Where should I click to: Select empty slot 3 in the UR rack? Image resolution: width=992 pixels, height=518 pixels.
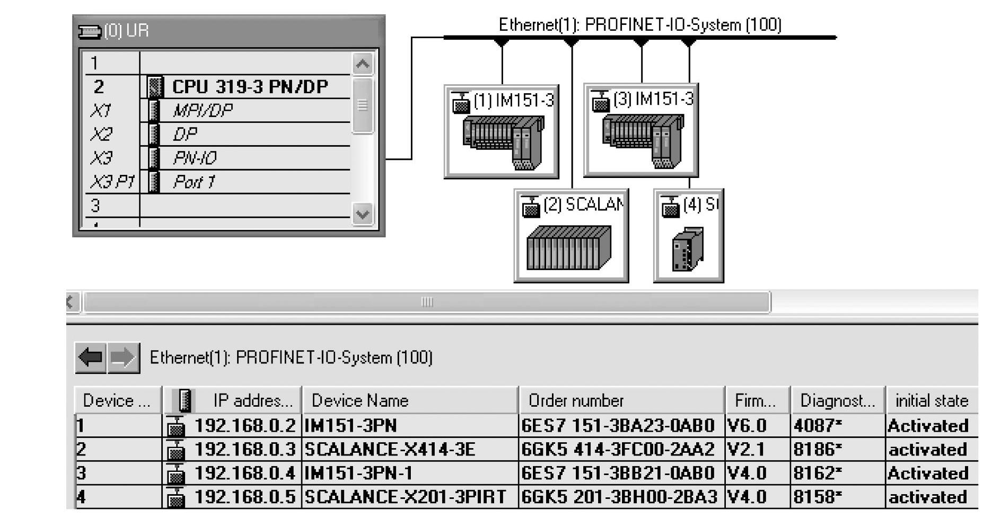pos(218,206)
